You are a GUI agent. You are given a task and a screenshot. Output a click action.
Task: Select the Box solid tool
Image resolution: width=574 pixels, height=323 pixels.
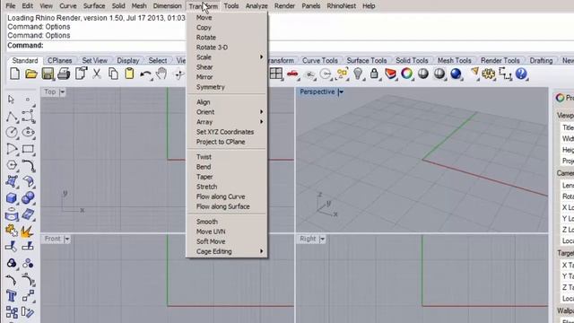coord(12,198)
